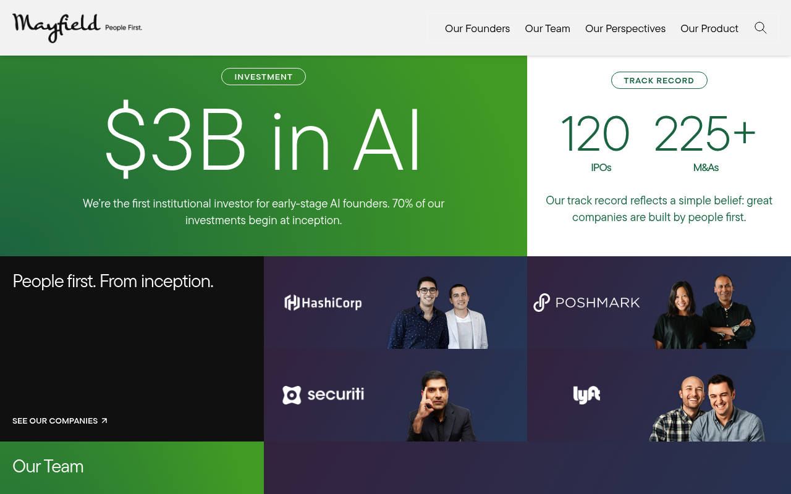Click the 'People First.' tagline text

pyautogui.click(x=124, y=28)
